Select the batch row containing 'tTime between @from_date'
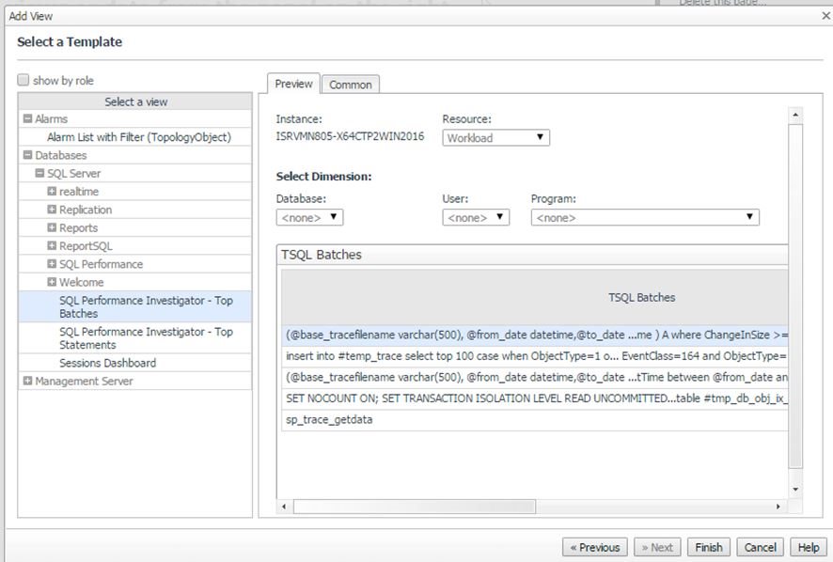 (x=535, y=377)
